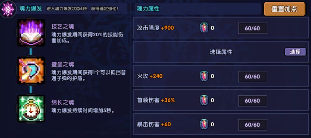The image size is (311, 138).
Task: Click the 攻击强度 +900 attribute row
Action: [x=221, y=28]
